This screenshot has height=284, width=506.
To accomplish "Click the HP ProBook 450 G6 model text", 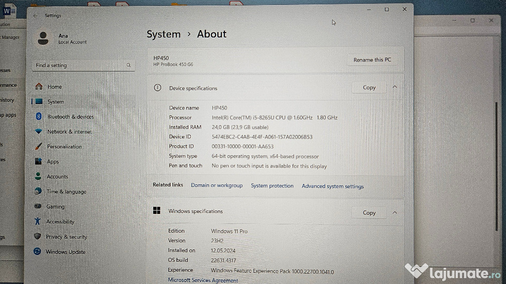I will (x=173, y=65).
